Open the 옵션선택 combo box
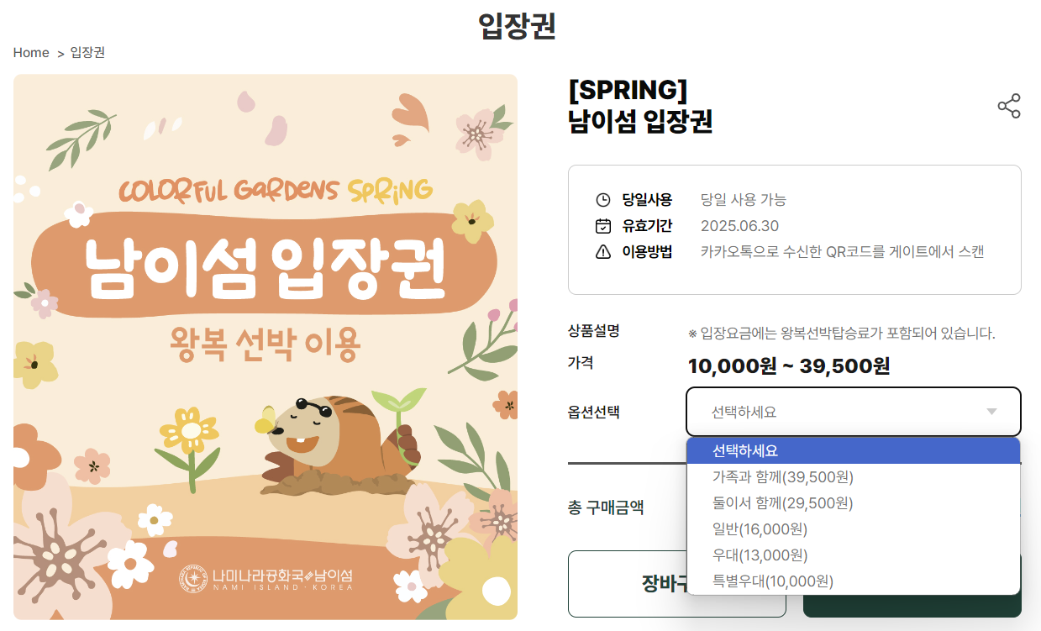Image resolution: width=1041 pixels, height=631 pixels. [x=853, y=412]
